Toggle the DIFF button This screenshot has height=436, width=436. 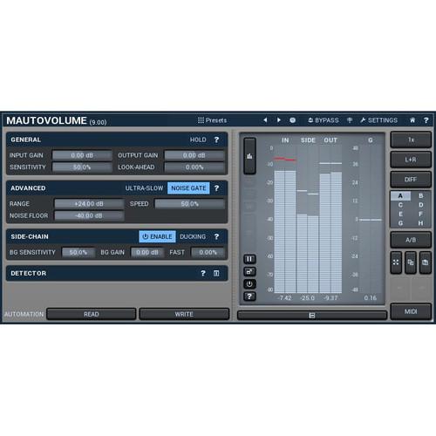[x=411, y=180]
